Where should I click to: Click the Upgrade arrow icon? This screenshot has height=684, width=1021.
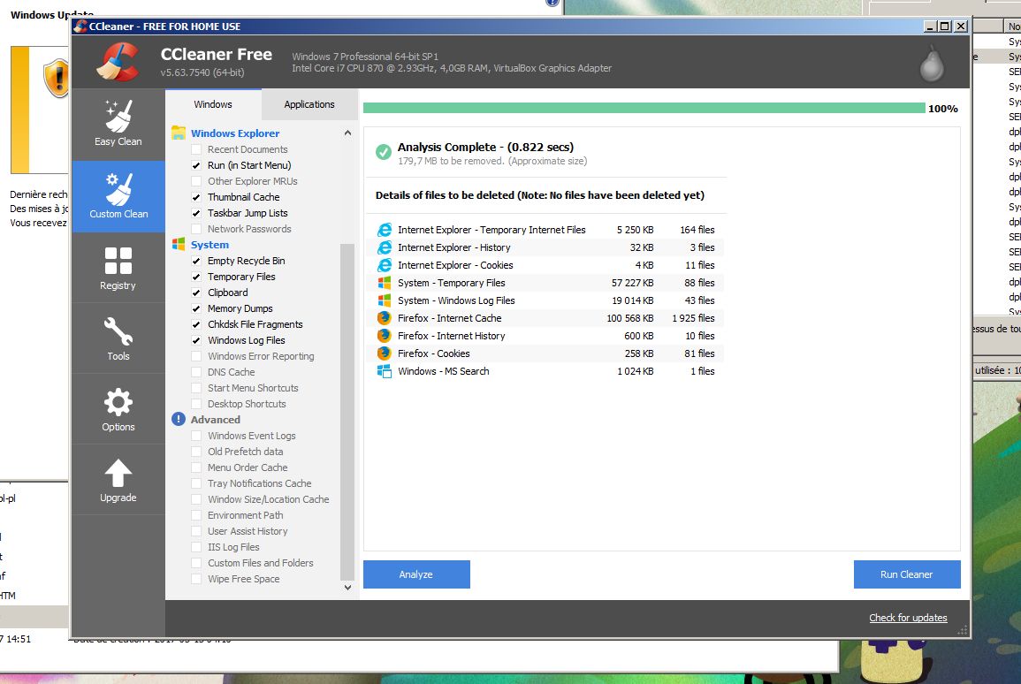[118, 478]
